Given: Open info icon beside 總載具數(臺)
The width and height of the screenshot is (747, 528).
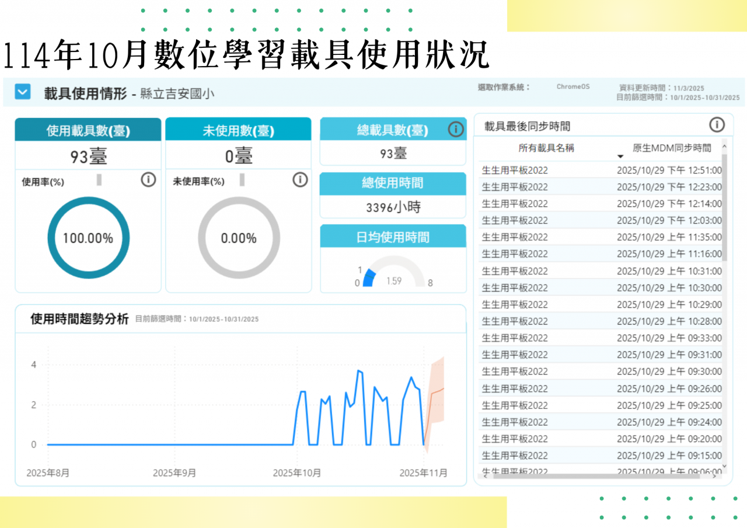Looking at the screenshot, I should point(456,129).
